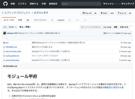Open commit message 構成ブロックを導入する
This screenshot has height=99, width=135.
pyautogui.click(x=42, y=47)
